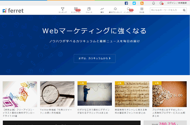Click the search magnifier button
The width and height of the screenshot is (190, 125).
click(184, 10)
